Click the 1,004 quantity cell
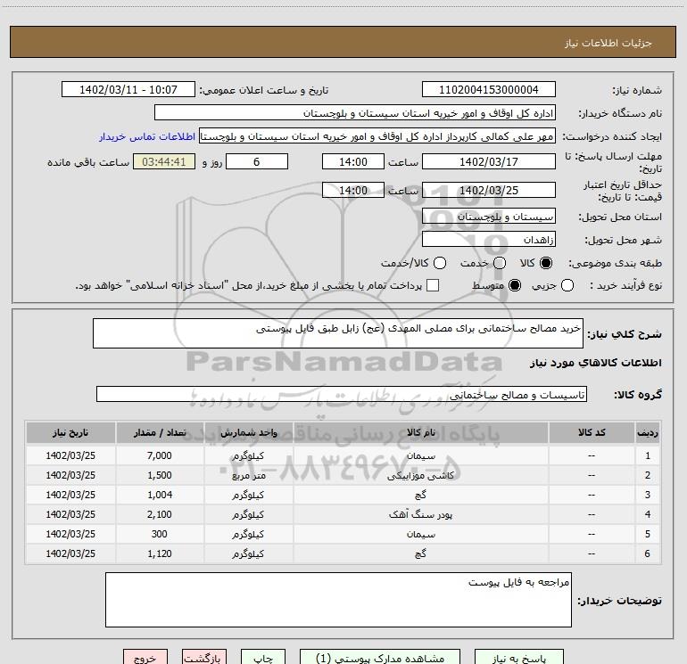The width and height of the screenshot is (687, 664). pos(160,495)
